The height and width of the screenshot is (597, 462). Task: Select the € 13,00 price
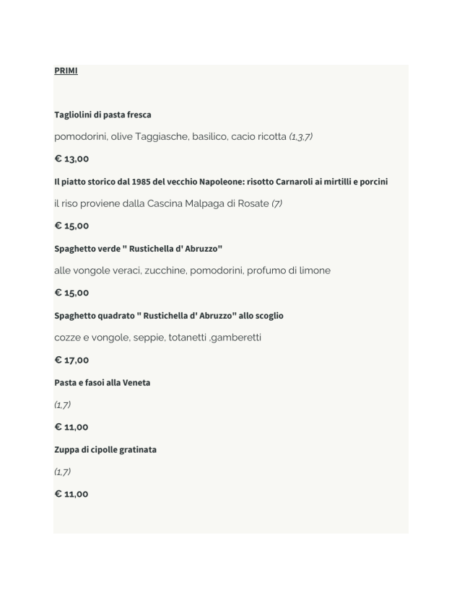pyautogui.click(x=71, y=159)
